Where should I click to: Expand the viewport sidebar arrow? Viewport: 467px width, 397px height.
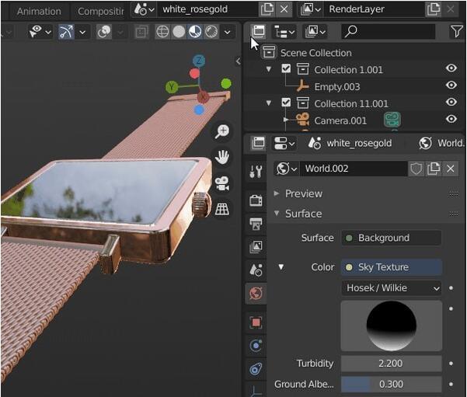tap(238, 61)
